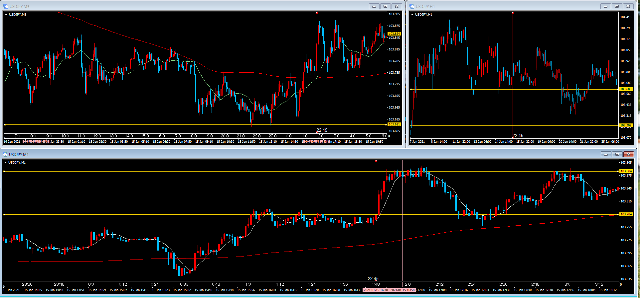Select the 103.621 horizontal line price label
The image size is (640, 298).
(x=394, y=124)
